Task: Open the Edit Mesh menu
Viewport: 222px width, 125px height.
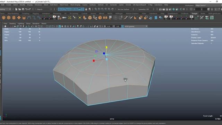Action: point(54,5)
